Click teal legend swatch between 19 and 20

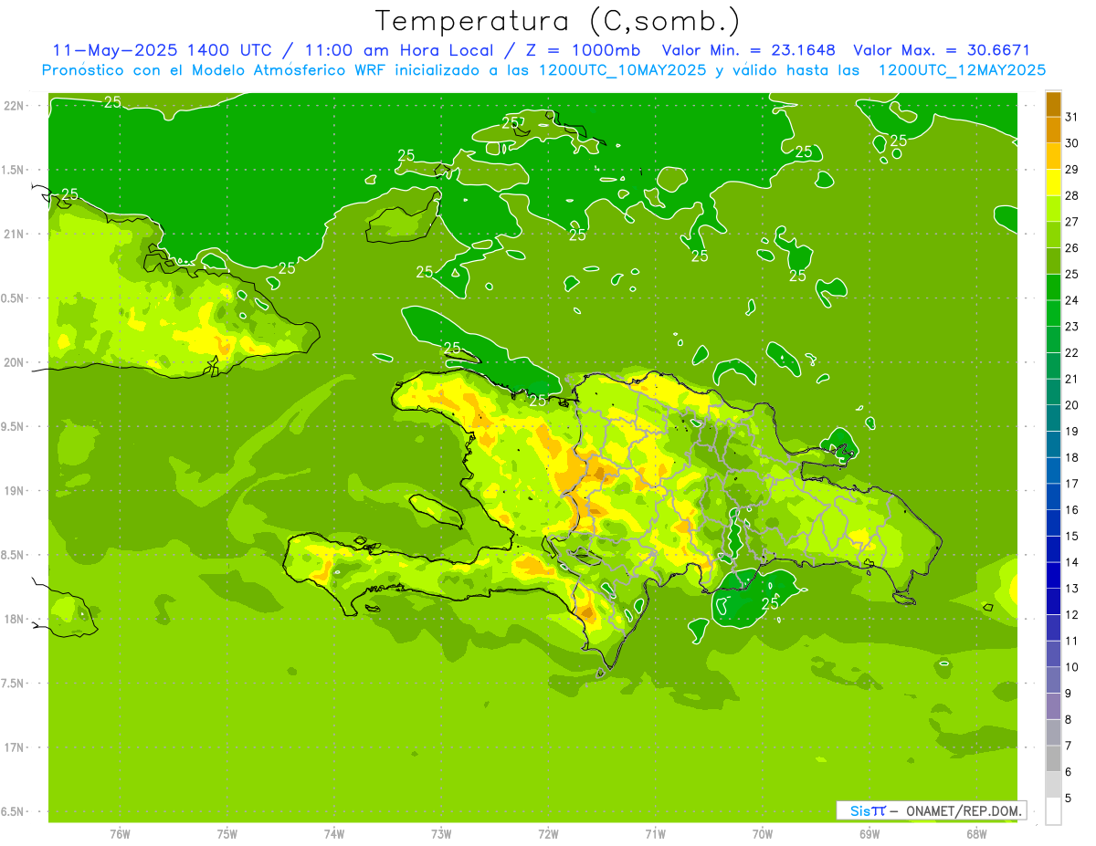(x=1053, y=418)
